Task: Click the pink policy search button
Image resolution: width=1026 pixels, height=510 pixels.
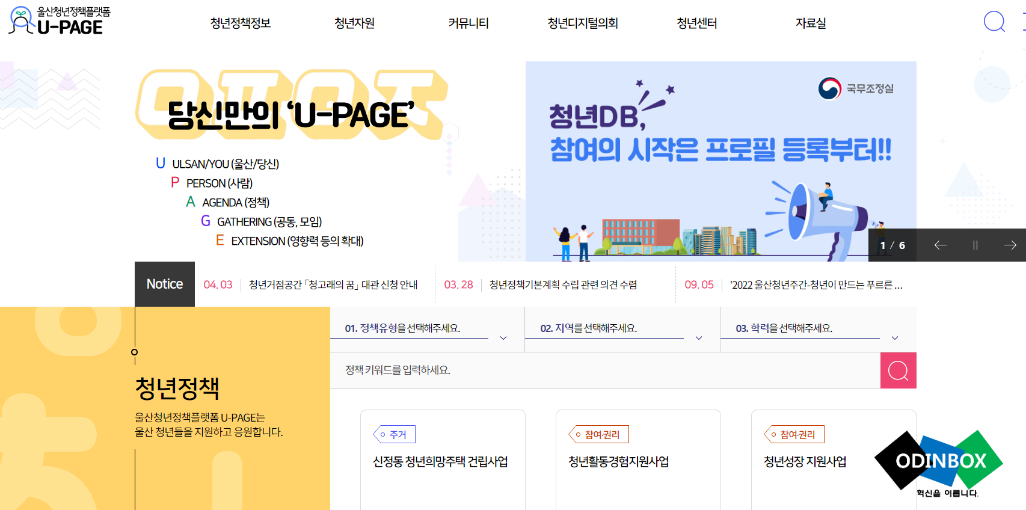Action: [x=899, y=370]
